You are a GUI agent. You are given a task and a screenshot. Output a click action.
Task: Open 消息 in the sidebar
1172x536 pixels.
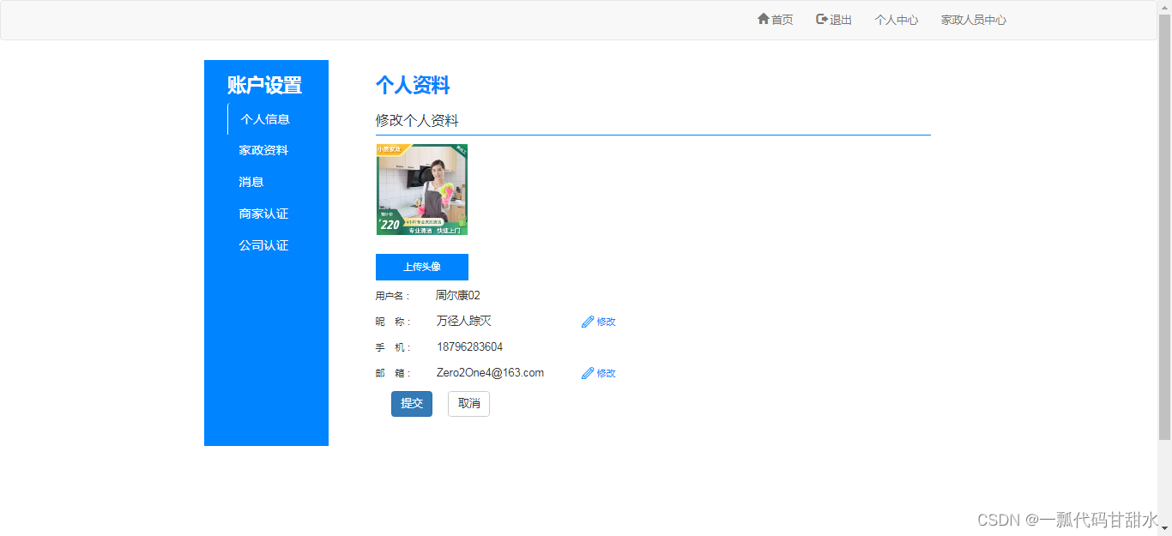(x=251, y=182)
